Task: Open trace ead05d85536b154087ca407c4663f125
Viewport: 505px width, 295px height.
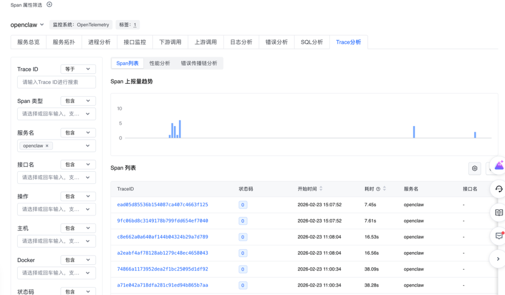Action: (x=162, y=205)
